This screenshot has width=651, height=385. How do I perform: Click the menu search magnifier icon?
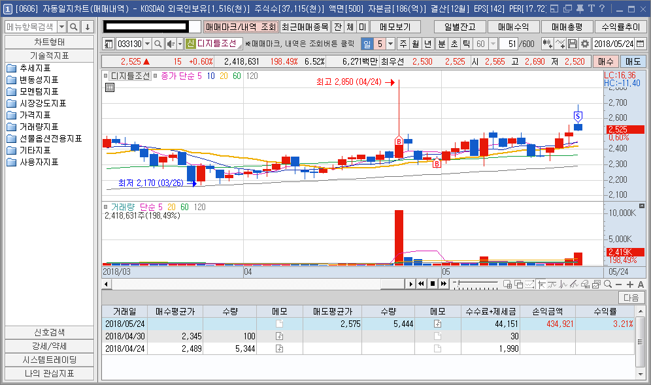73,27
